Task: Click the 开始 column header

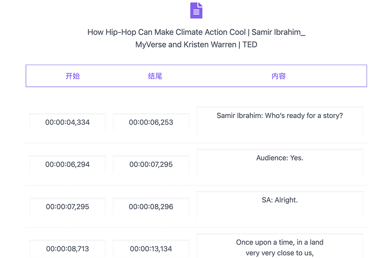Action: pyautogui.click(x=72, y=76)
